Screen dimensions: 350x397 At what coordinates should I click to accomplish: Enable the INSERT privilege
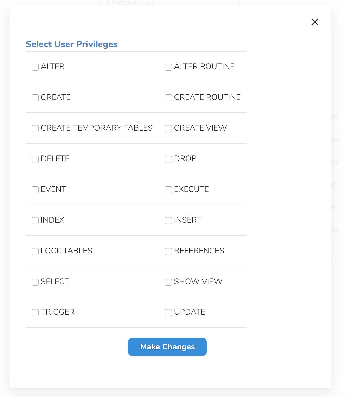point(168,220)
